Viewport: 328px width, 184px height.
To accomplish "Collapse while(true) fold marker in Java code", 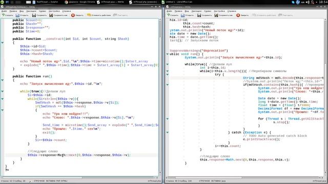I will 168,64.
